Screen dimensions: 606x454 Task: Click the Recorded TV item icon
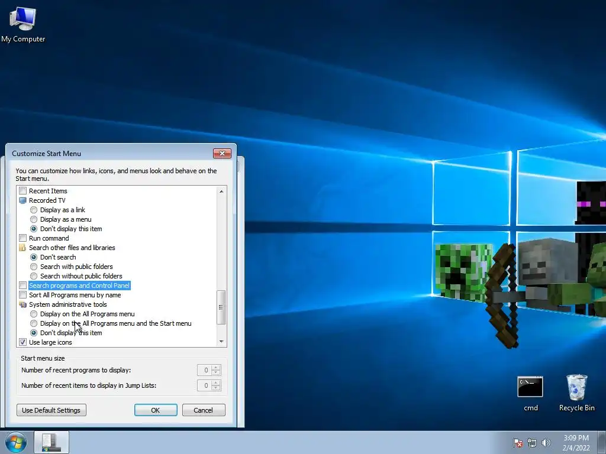(23, 200)
